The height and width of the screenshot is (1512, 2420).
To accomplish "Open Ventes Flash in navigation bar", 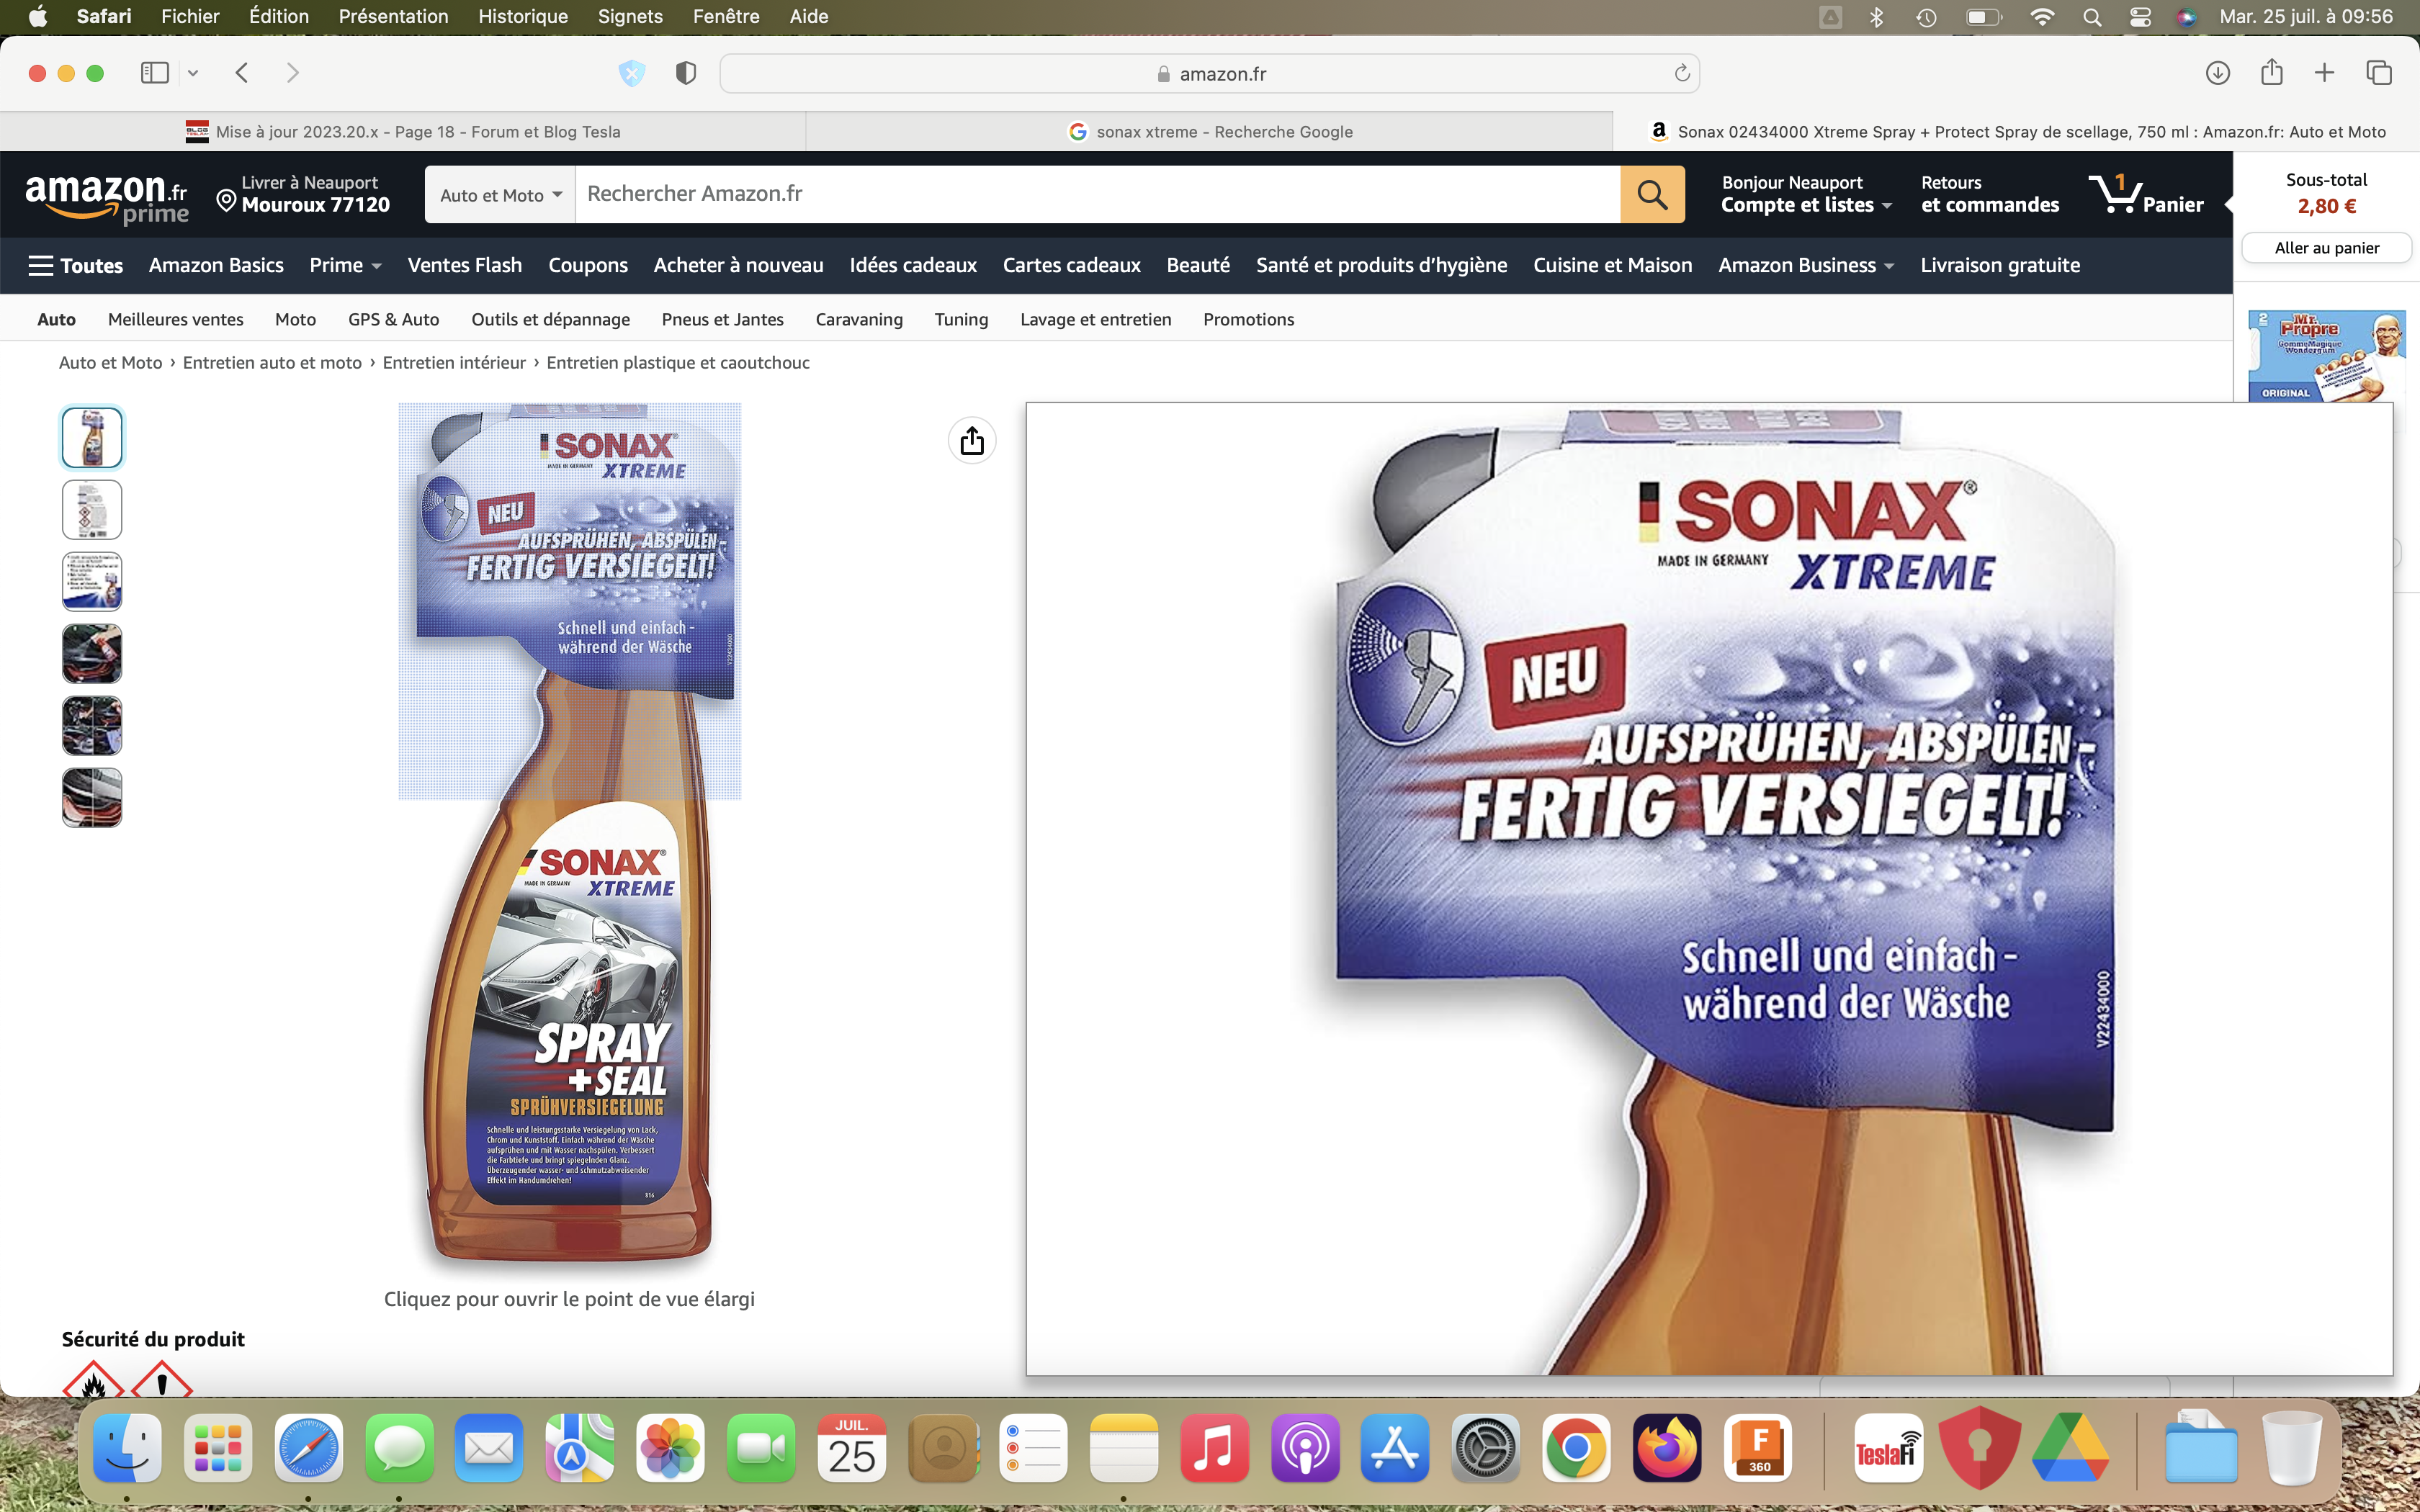I will tap(464, 265).
